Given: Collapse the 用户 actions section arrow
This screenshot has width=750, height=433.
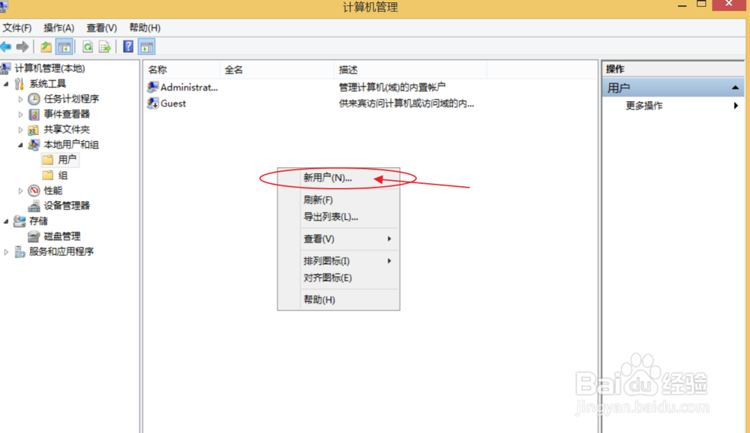Looking at the screenshot, I should pyautogui.click(x=736, y=87).
